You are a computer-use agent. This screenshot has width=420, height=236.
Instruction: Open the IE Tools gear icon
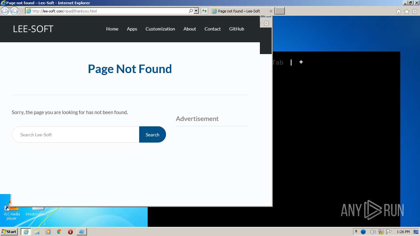tap(415, 11)
